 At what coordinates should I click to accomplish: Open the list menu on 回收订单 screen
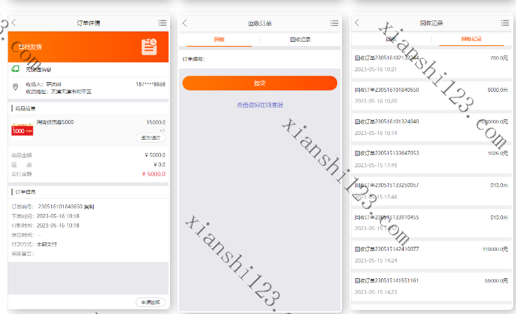click(x=334, y=23)
